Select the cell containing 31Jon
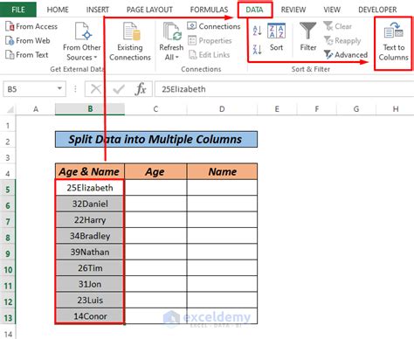The image size is (414, 339). [x=90, y=284]
